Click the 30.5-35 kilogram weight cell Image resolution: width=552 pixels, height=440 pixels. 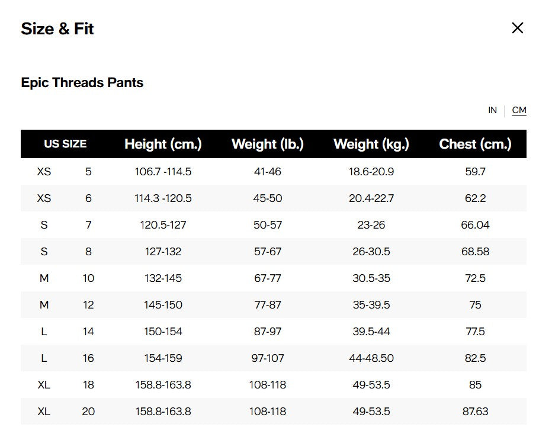[371, 278]
